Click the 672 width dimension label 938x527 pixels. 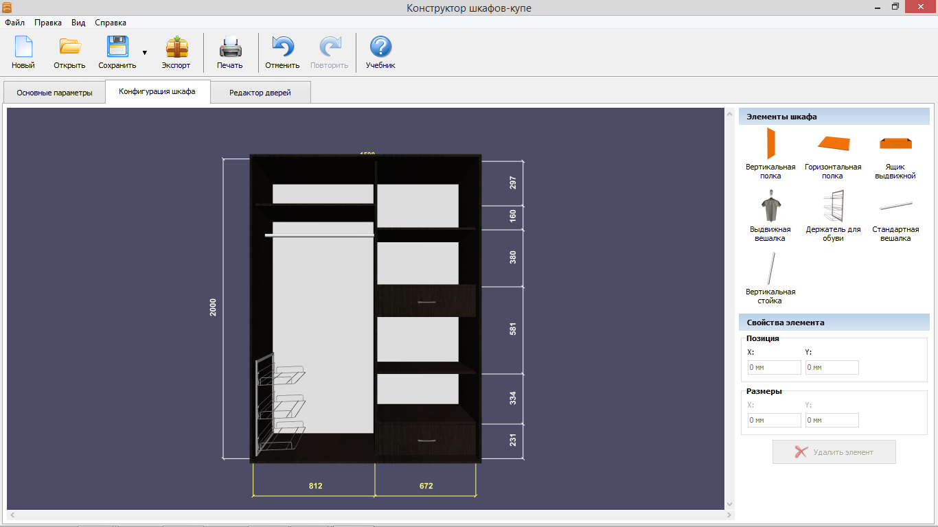(426, 486)
